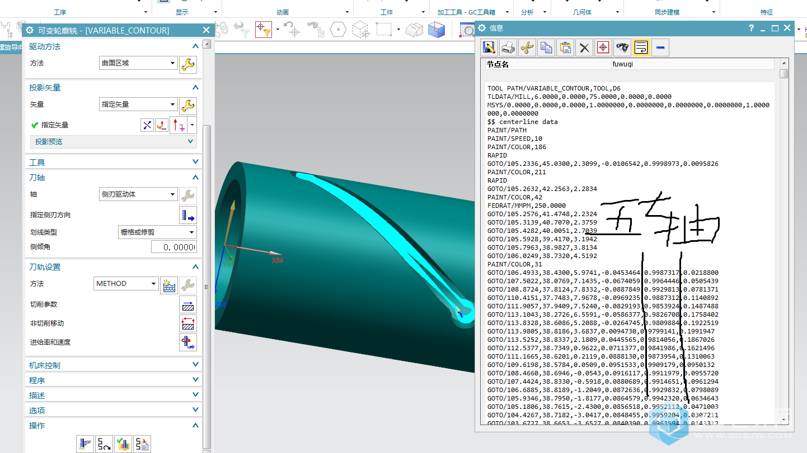807x453 pixels.
Task: Open the 显示 ribbon group menu
Action: (x=215, y=12)
